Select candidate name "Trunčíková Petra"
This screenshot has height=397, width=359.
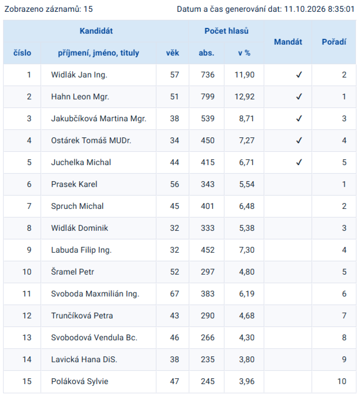tap(82, 316)
